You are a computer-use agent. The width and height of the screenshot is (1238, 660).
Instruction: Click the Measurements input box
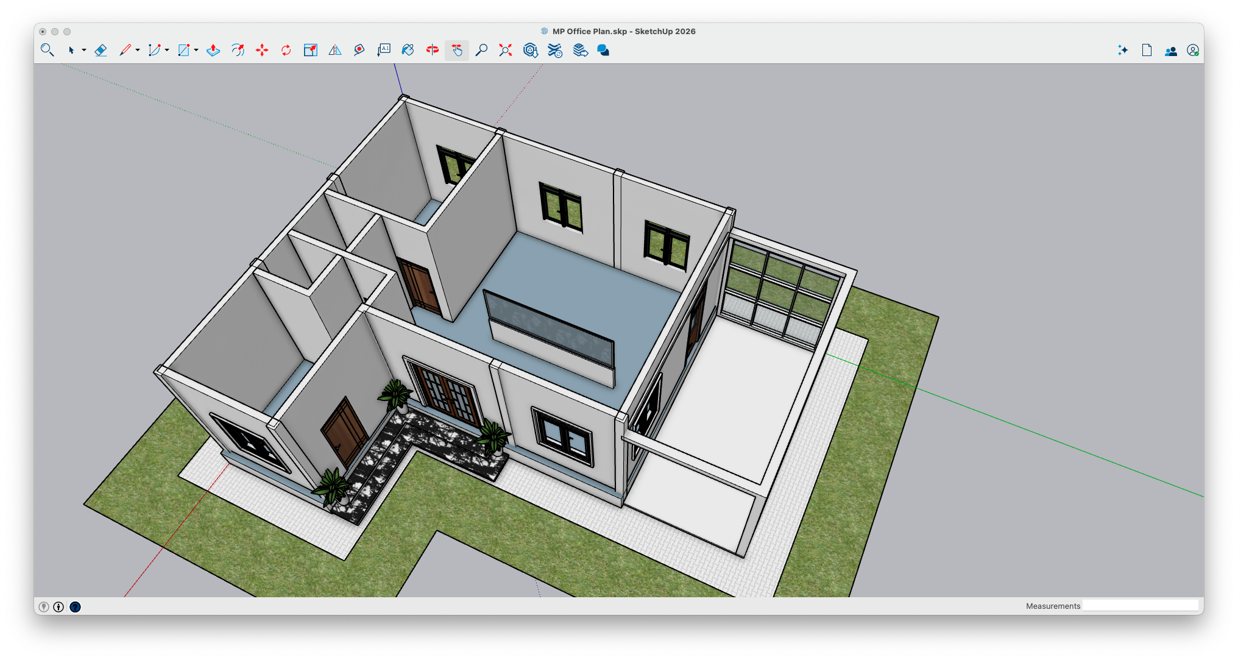1139,605
